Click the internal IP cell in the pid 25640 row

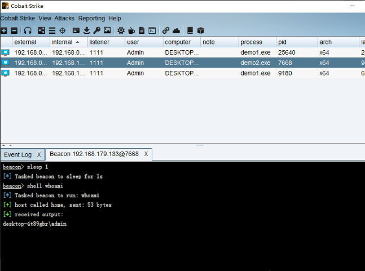[69, 52]
